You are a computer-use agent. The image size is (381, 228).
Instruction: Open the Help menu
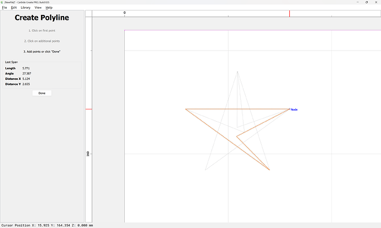(49, 8)
